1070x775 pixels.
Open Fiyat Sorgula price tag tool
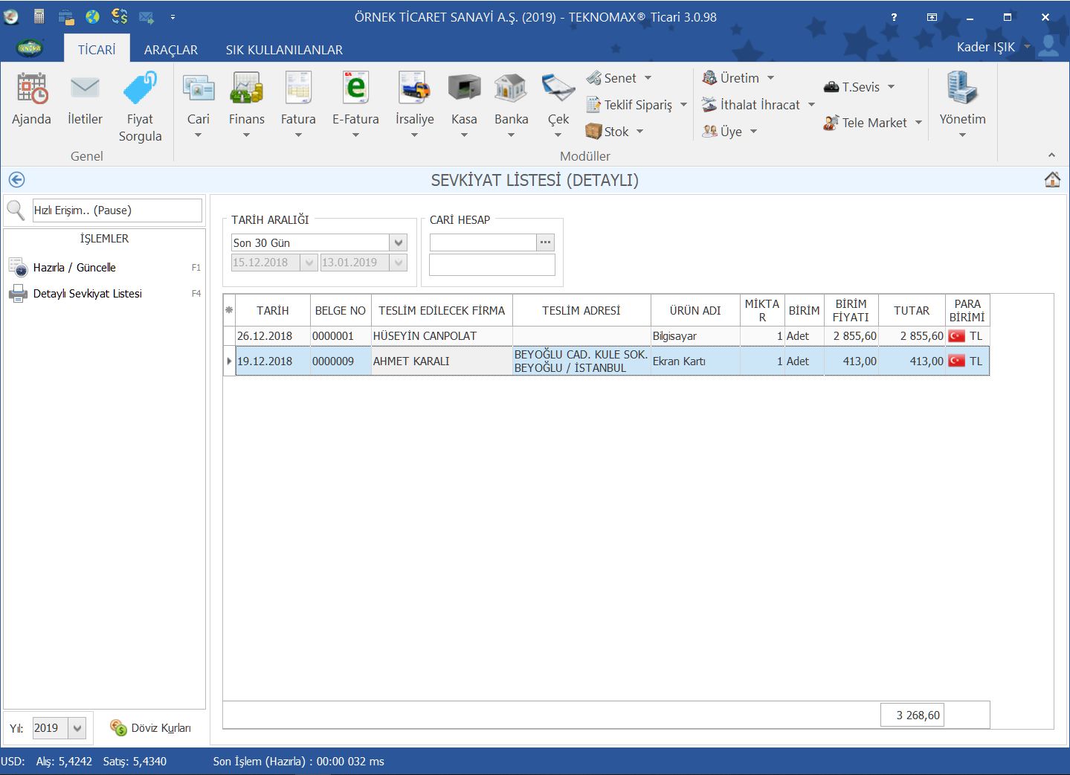(x=140, y=89)
